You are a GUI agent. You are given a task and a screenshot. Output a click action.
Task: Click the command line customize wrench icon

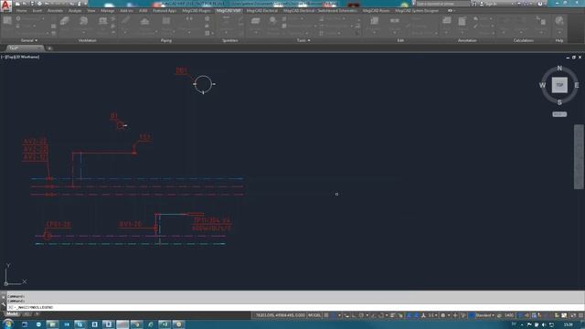pyautogui.click(x=4, y=303)
